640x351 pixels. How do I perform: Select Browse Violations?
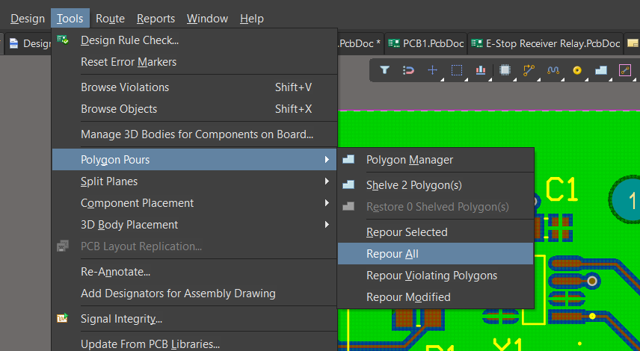point(194,87)
